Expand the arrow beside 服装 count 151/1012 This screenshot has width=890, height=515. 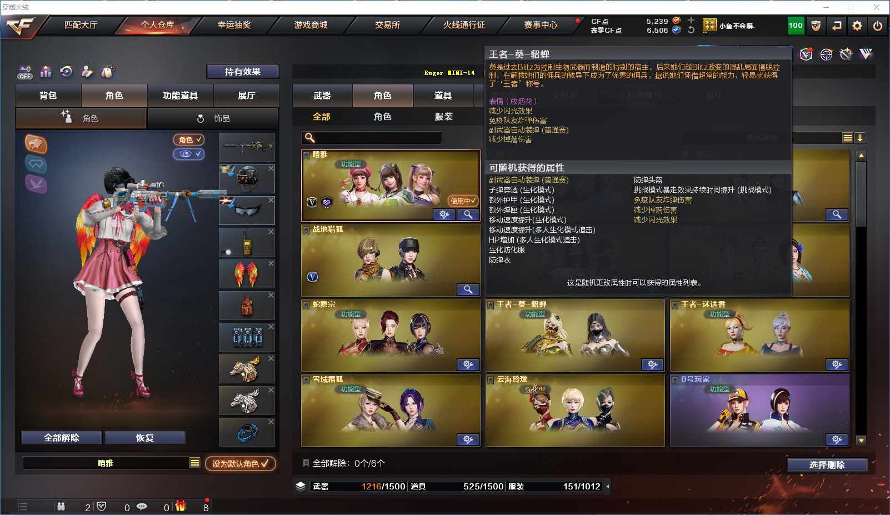coord(607,487)
